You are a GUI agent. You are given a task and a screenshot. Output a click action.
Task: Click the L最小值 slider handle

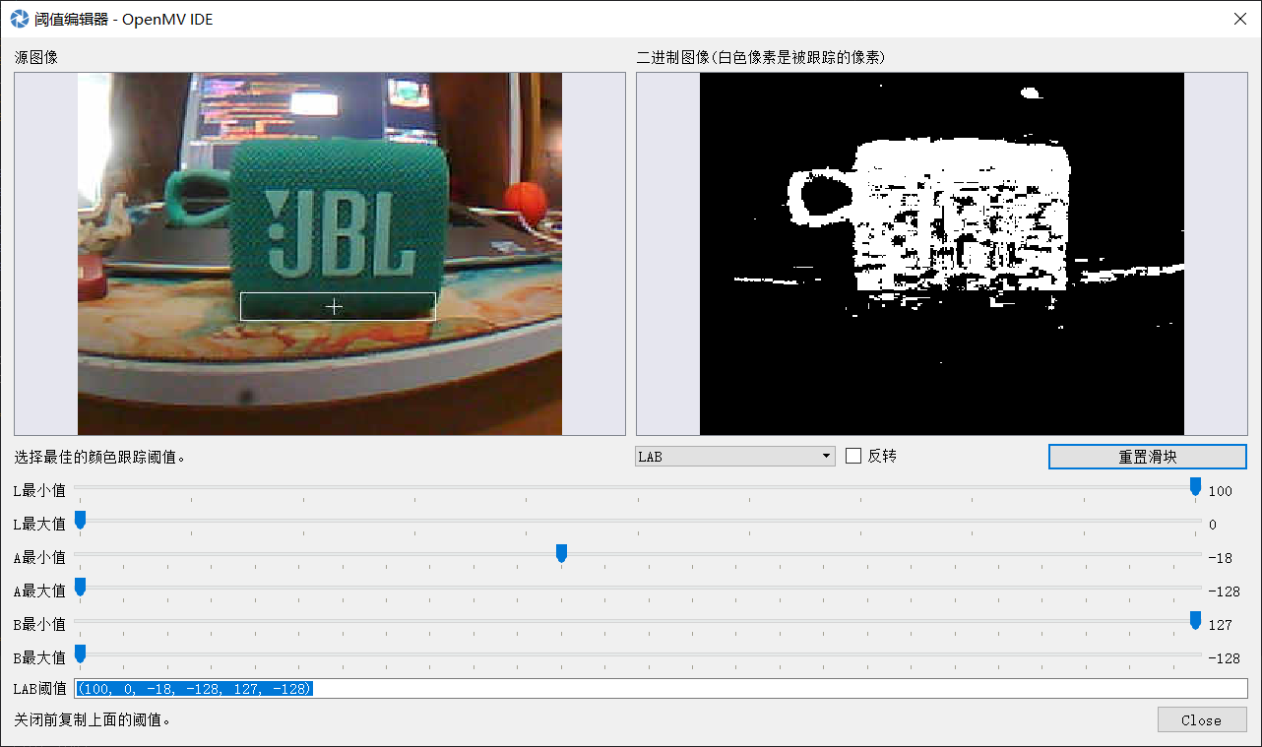click(x=1195, y=487)
